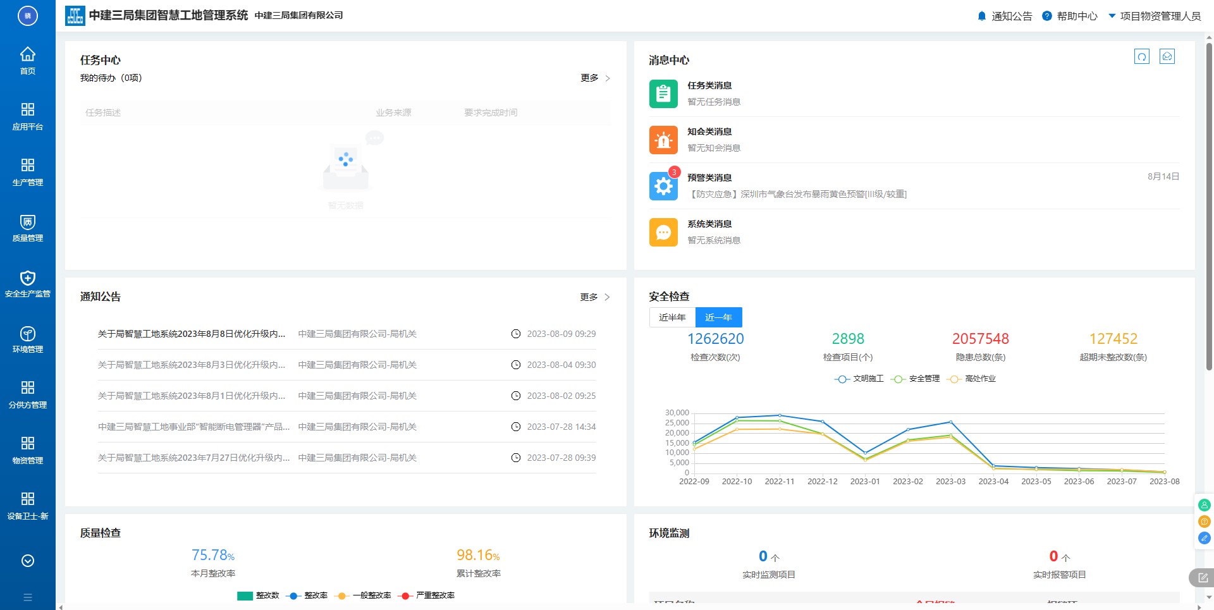Click orange floating help icon
The image size is (1214, 610).
[1205, 522]
